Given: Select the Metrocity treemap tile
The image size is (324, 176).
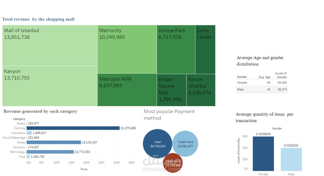Looking at the screenshot, I should 127,49.
